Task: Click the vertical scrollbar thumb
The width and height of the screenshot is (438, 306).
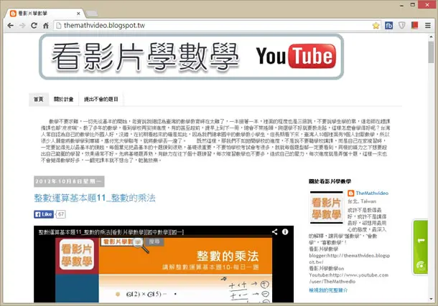Action: point(432,52)
